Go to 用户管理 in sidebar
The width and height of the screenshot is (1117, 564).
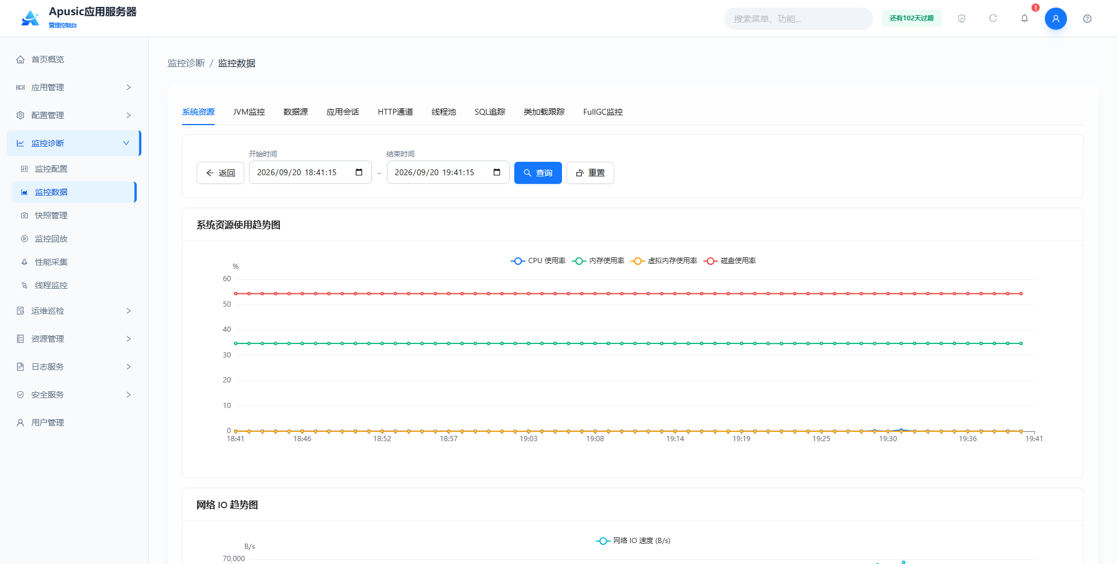click(x=74, y=423)
